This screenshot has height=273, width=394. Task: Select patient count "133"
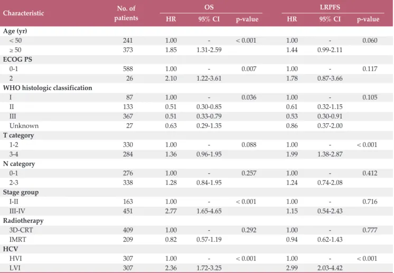[128, 107]
